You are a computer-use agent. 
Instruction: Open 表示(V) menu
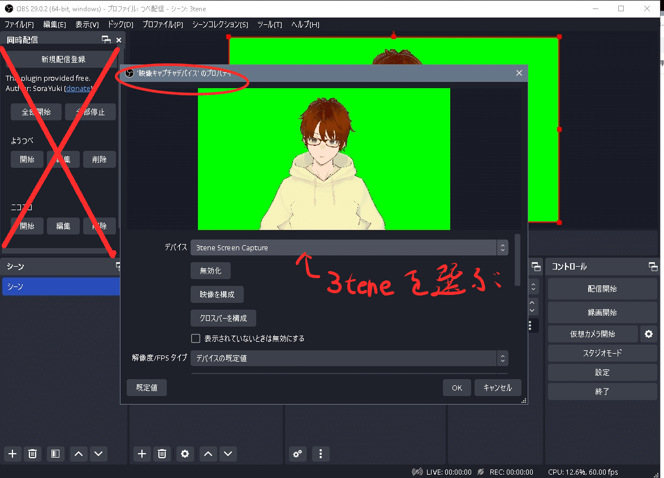(x=87, y=24)
